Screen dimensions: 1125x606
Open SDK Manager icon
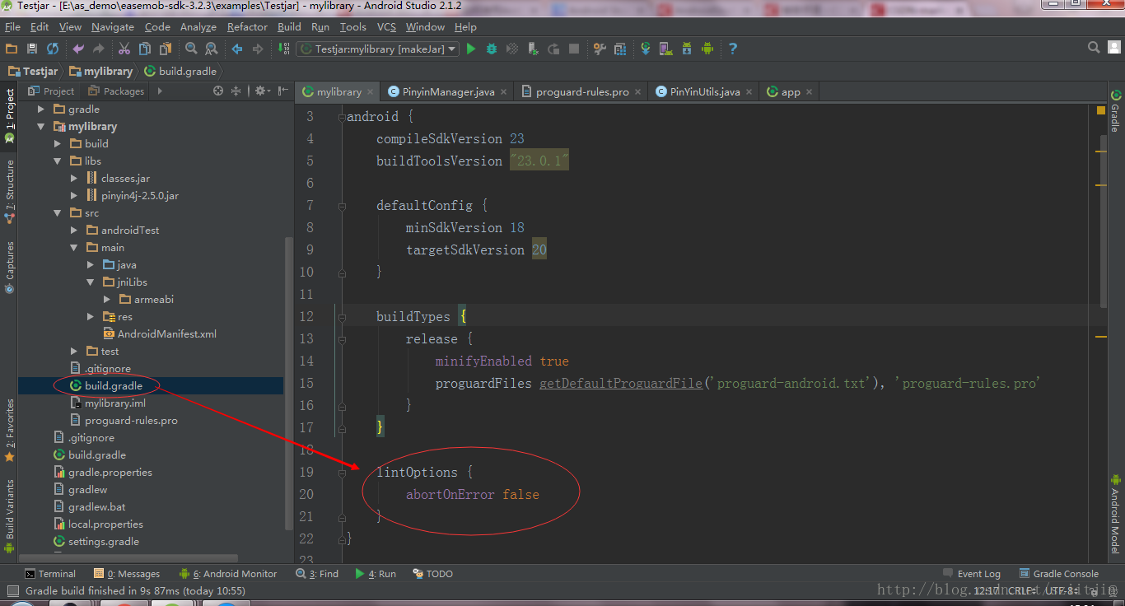pos(687,49)
